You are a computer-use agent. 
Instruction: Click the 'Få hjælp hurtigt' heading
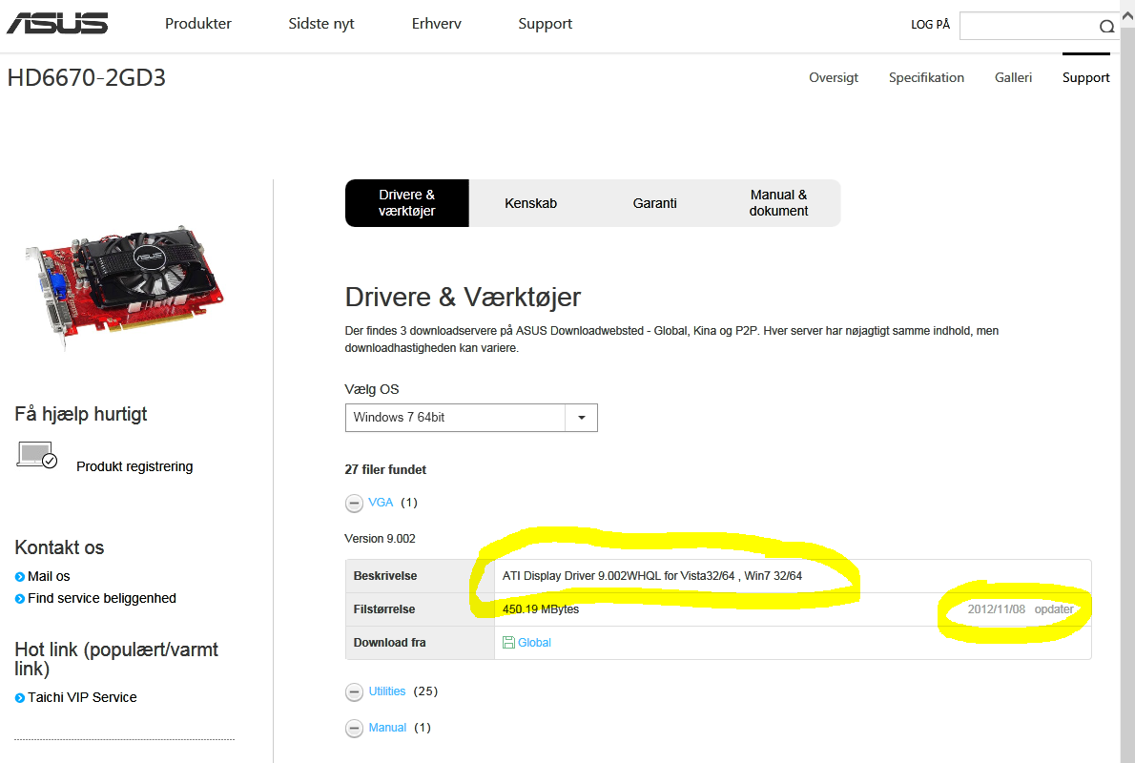(81, 414)
